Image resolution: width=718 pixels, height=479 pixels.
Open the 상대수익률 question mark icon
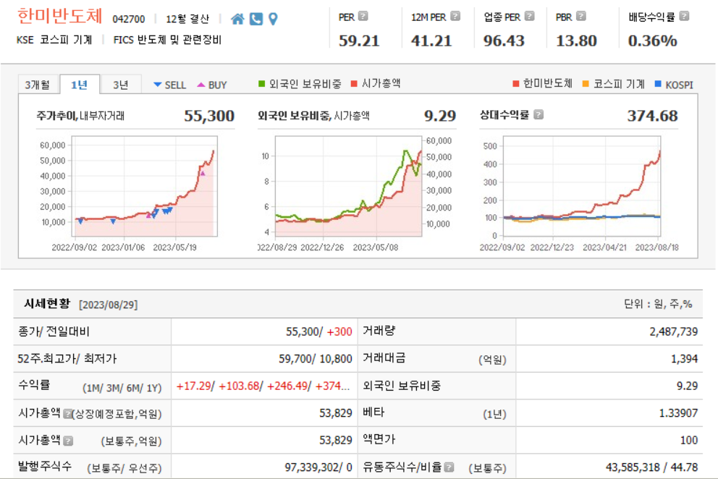coord(537,114)
